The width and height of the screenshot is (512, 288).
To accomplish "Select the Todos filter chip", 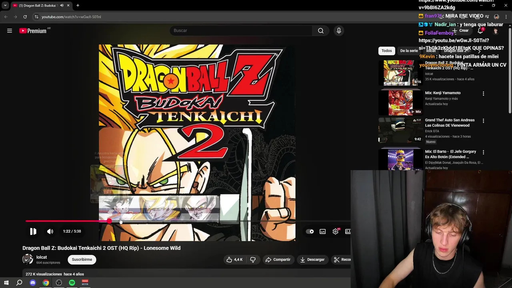I will (386, 51).
